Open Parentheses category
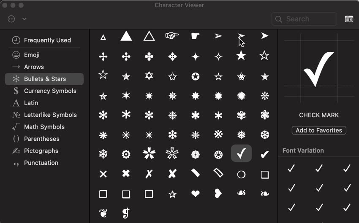The image size is (359, 223). tap(44, 139)
